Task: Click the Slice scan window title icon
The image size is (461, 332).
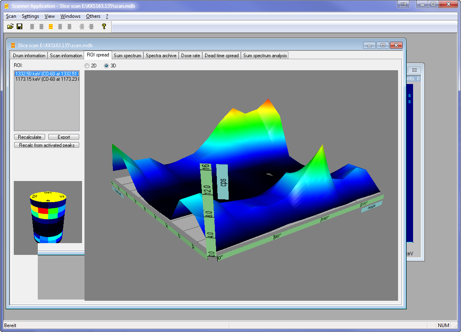Action: point(13,45)
